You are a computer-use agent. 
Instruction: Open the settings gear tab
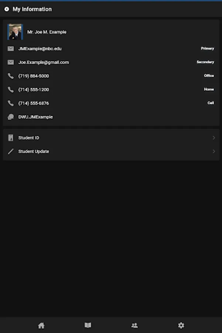point(181,326)
